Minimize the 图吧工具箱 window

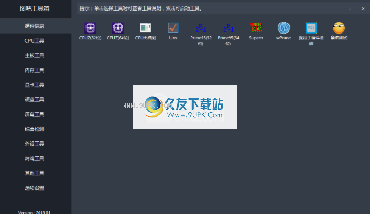(x=350, y=9)
